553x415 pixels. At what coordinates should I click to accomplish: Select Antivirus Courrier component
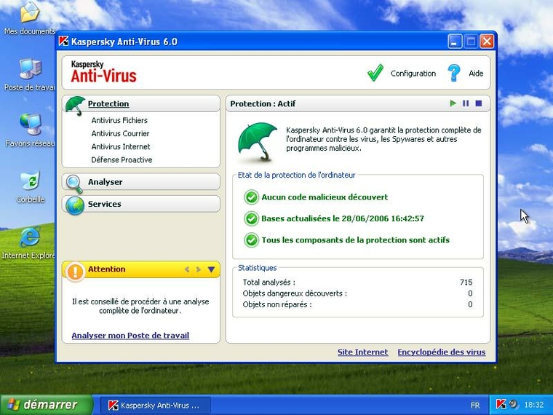pyautogui.click(x=120, y=133)
